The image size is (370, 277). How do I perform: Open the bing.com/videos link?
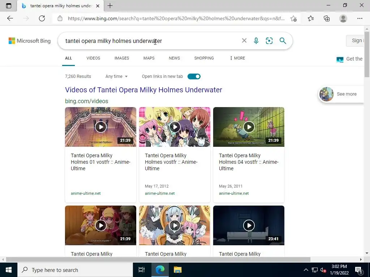(x=87, y=101)
